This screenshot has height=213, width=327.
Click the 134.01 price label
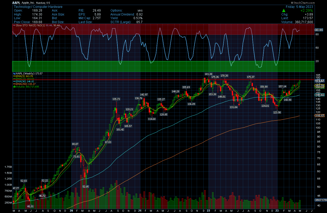[265, 106]
